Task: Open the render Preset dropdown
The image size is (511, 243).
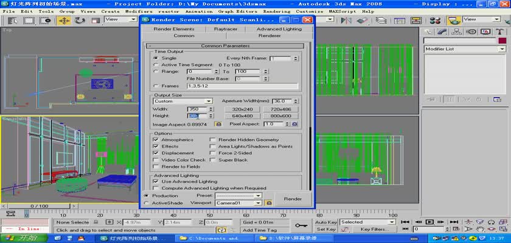Action: click(x=238, y=196)
